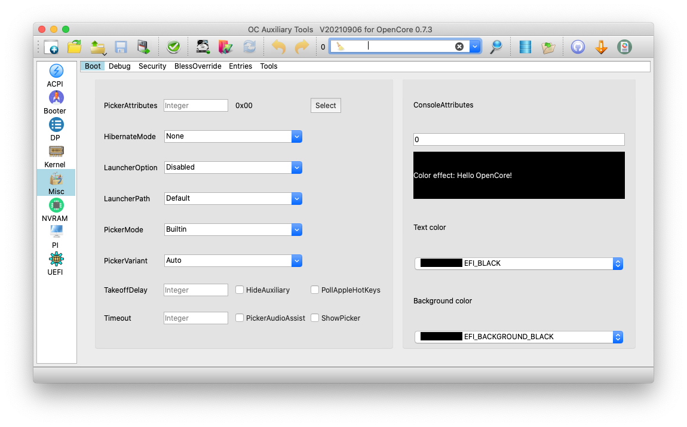This screenshot has width=687, height=427.
Task: Open the Security tab
Action: (x=152, y=66)
